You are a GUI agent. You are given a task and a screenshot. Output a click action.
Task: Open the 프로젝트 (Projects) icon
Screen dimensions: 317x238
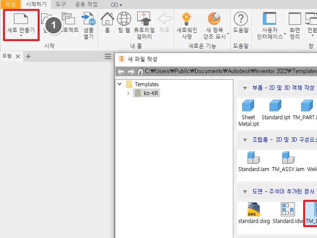(x=69, y=23)
